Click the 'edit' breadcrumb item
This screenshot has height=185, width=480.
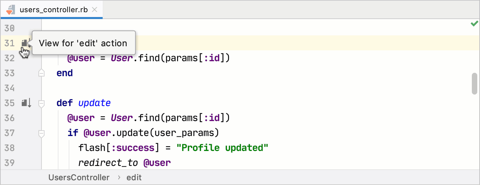134,178
